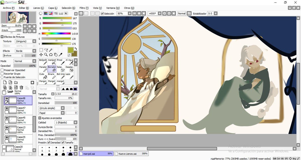The width and height of the screenshot is (301, 160).
Task: Click the undo arrow in the toolbar
Action: [81, 13]
